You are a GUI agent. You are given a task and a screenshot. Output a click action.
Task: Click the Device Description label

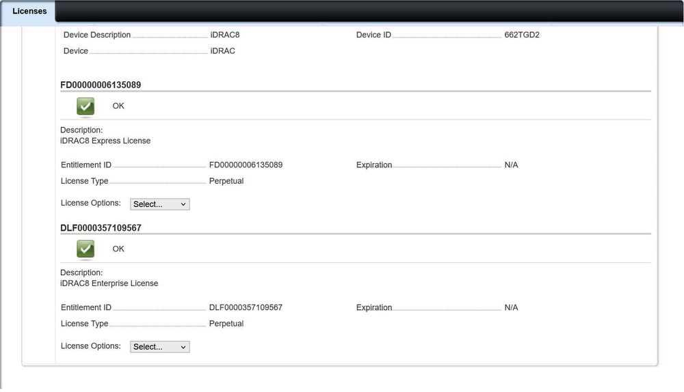point(97,35)
